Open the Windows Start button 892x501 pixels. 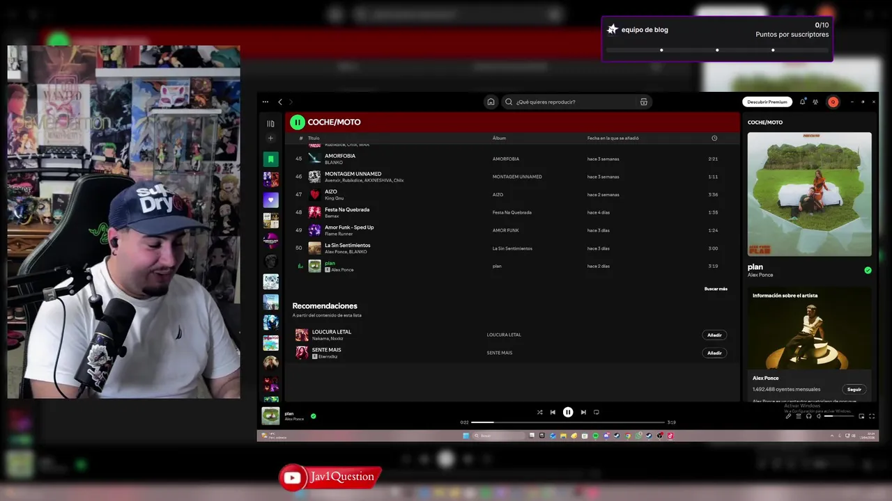pyautogui.click(x=466, y=436)
